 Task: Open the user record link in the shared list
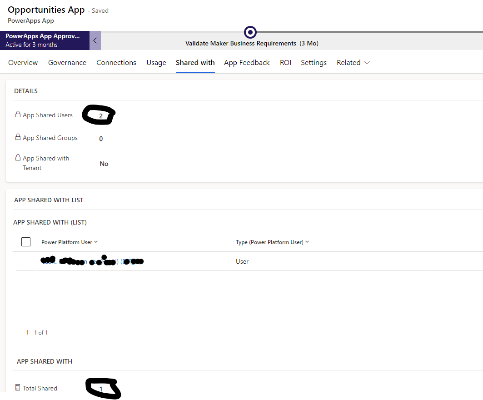click(x=91, y=261)
